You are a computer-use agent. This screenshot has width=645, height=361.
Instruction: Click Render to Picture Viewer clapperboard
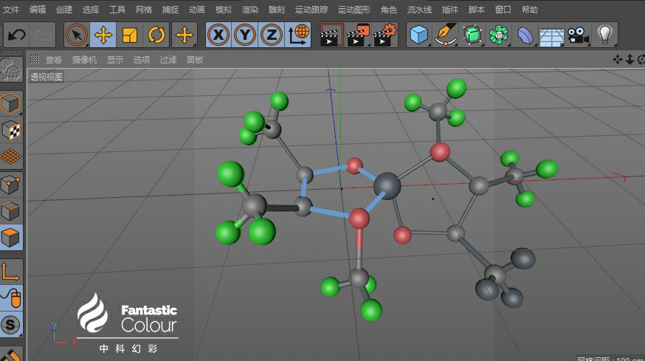pos(357,35)
